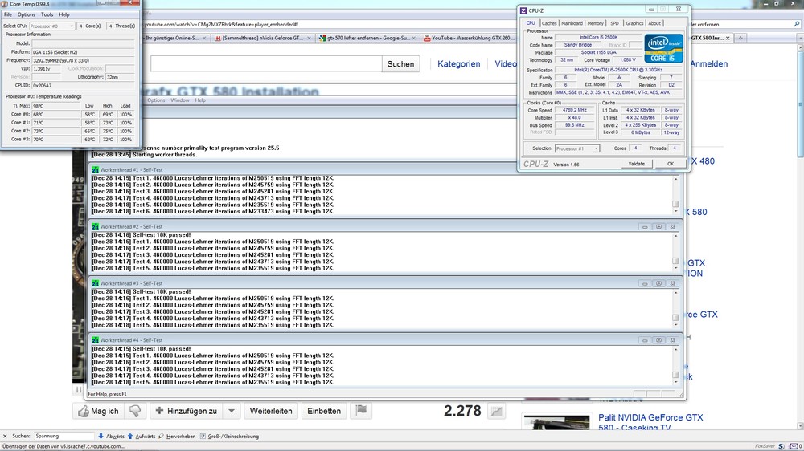Expand the Hinzufügen zu dropdown arrow
The width and height of the screenshot is (804, 451).
pos(232,411)
